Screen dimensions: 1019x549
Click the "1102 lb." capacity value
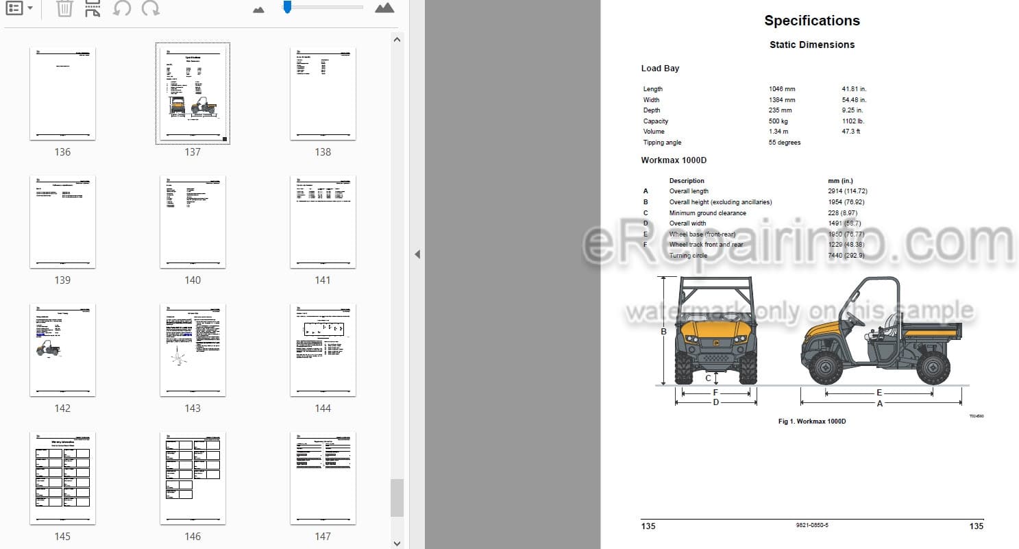[852, 121]
